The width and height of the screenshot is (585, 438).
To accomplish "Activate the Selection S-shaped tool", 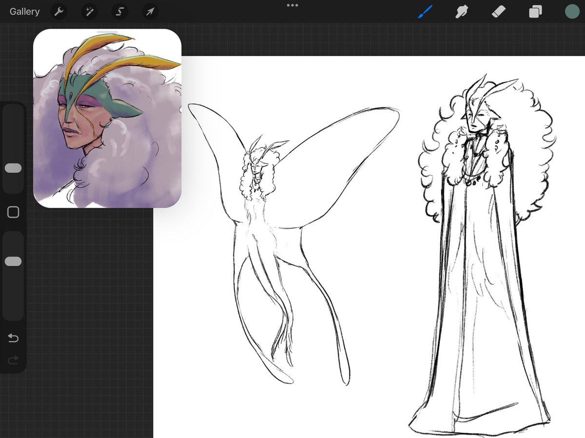I will point(119,12).
